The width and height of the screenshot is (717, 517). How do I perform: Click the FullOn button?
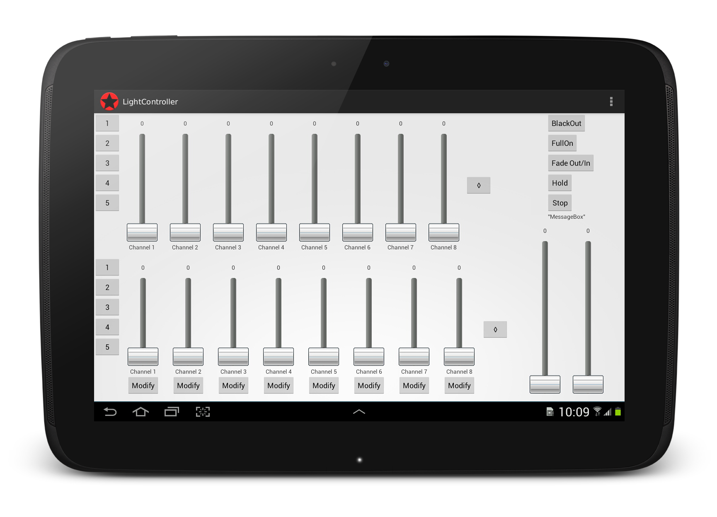(562, 143)
